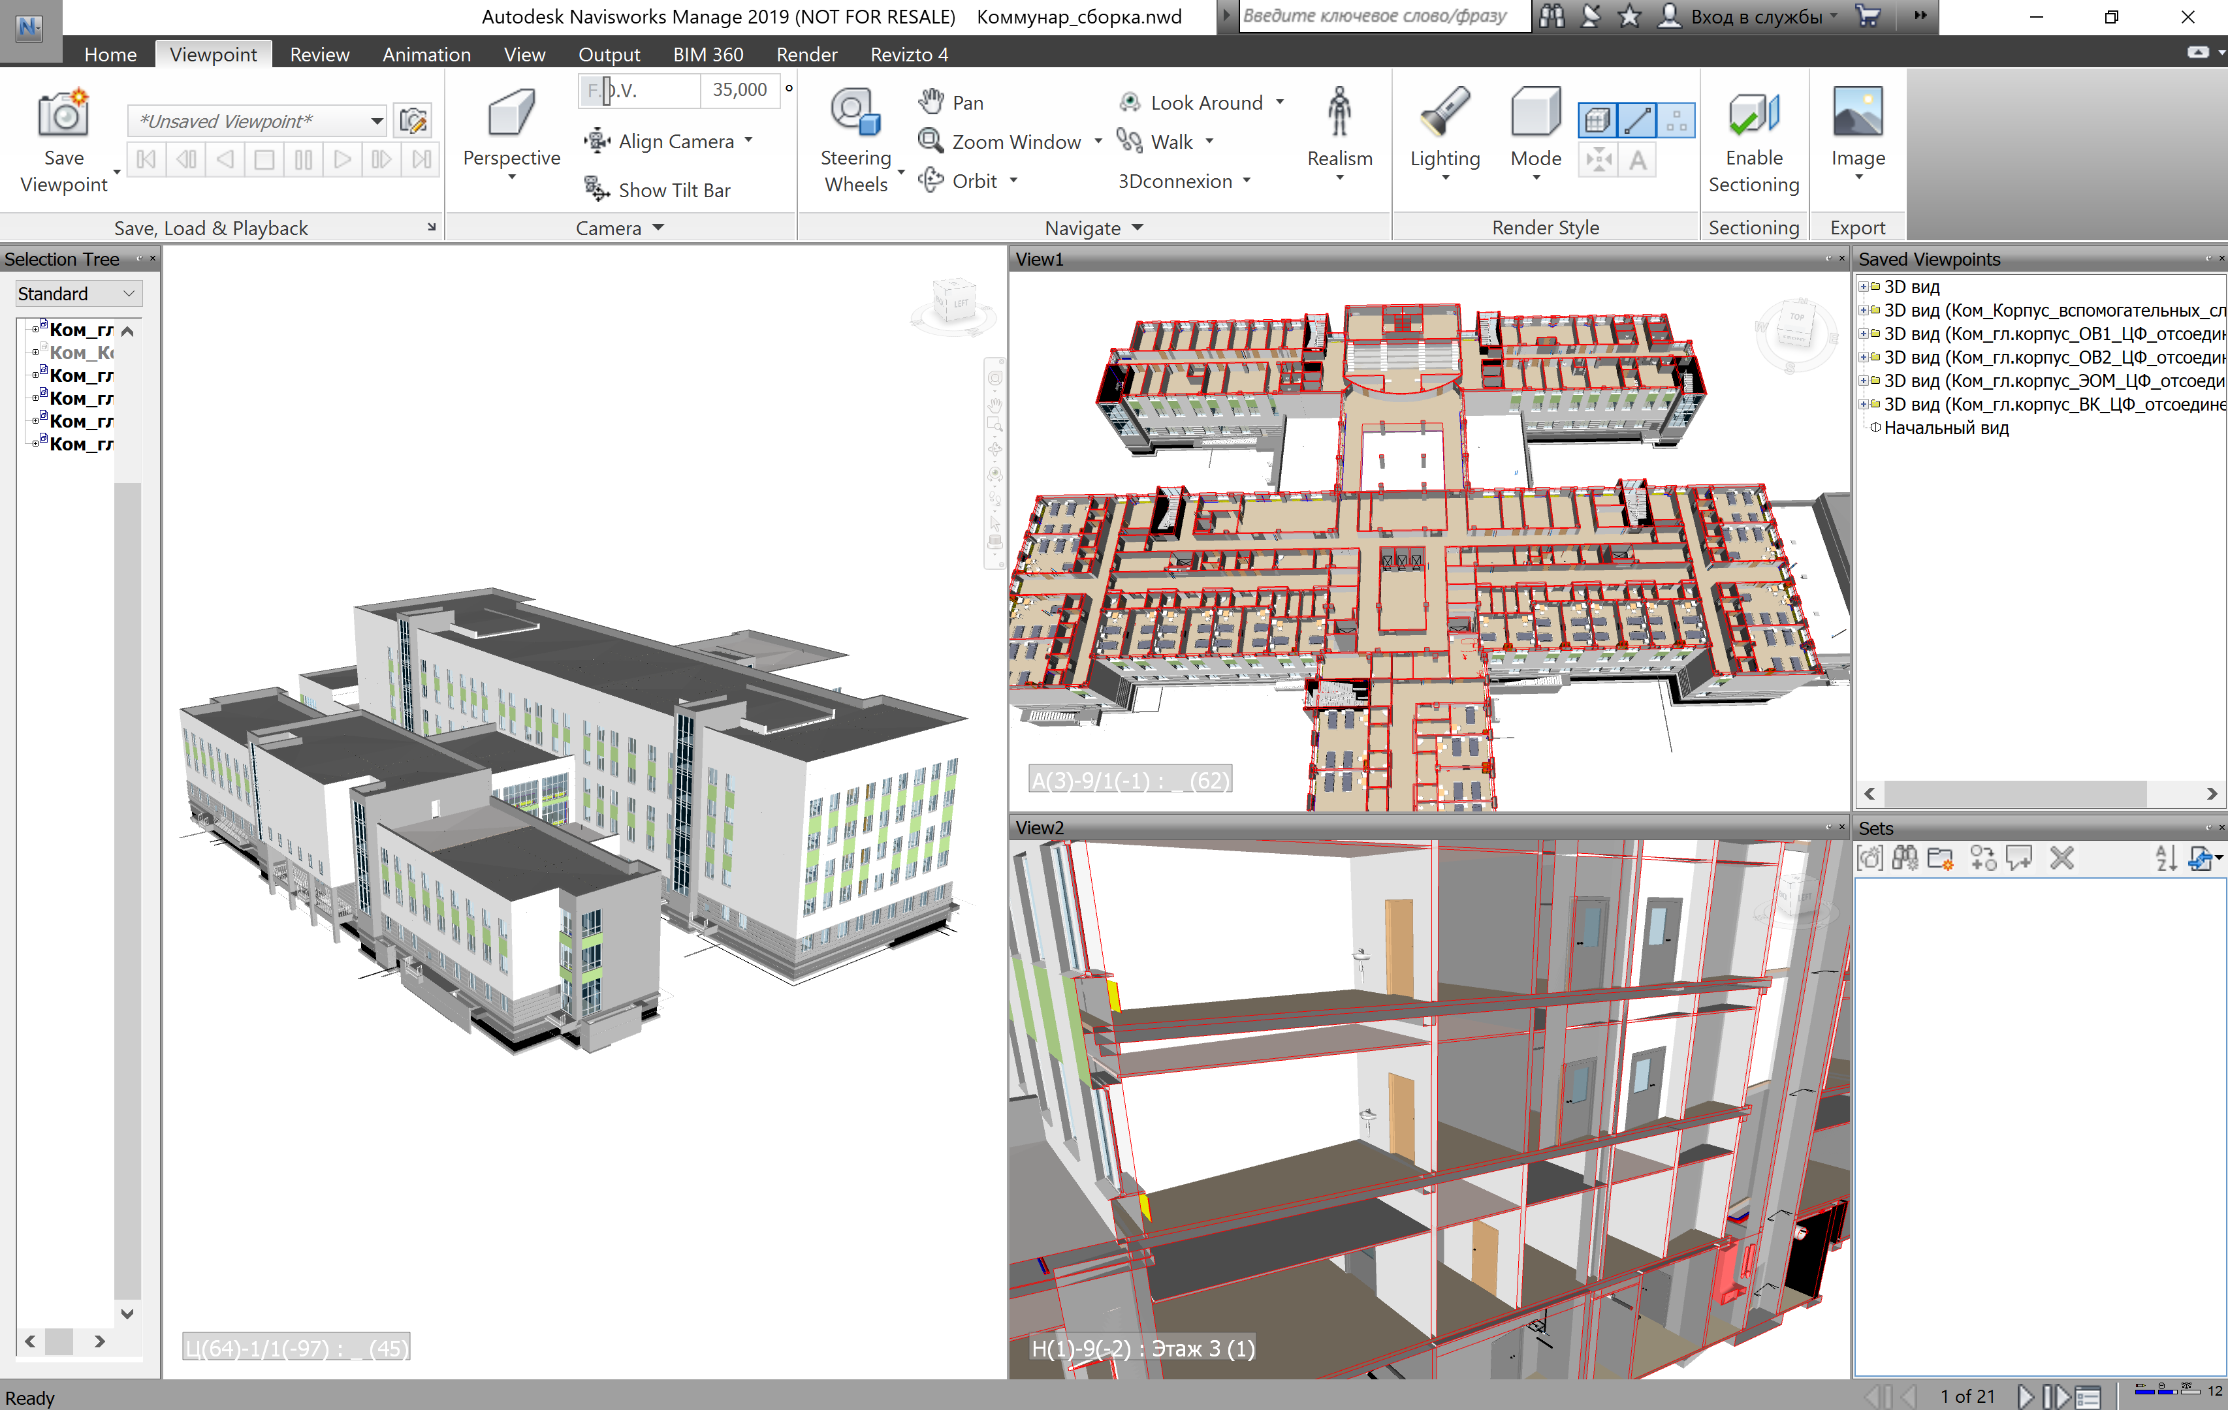
Task: Expand the '3D вид' saved viewpoint folder
Action: [x=1864, y=287]
